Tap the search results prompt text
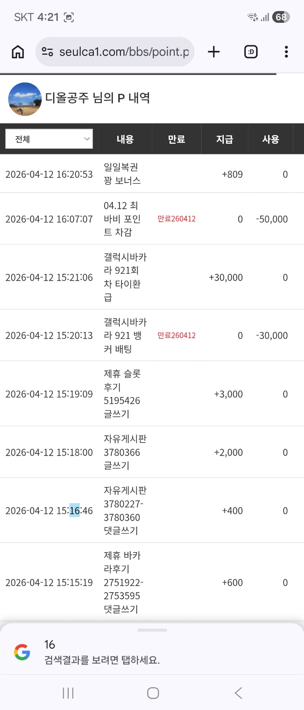 tap(102, 660)
